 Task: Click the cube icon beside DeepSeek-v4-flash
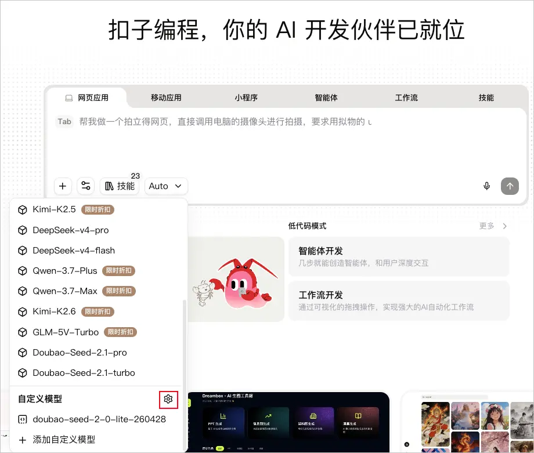(23, 251)
